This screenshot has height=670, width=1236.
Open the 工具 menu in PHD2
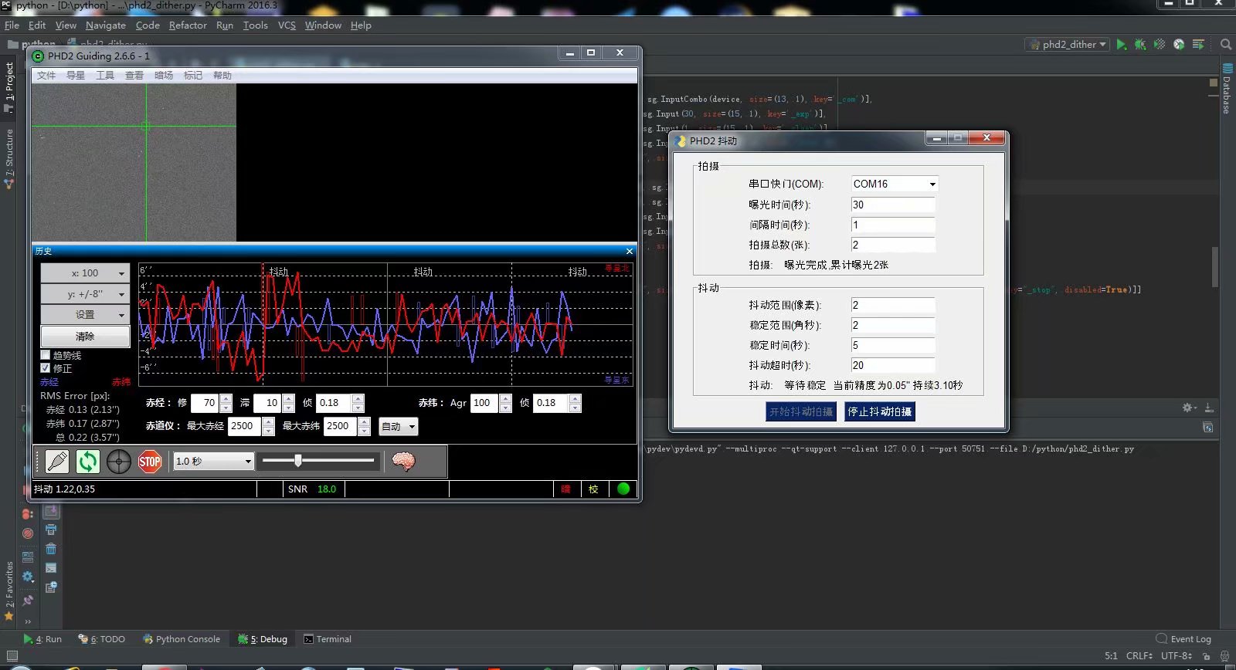coord(105,76)
